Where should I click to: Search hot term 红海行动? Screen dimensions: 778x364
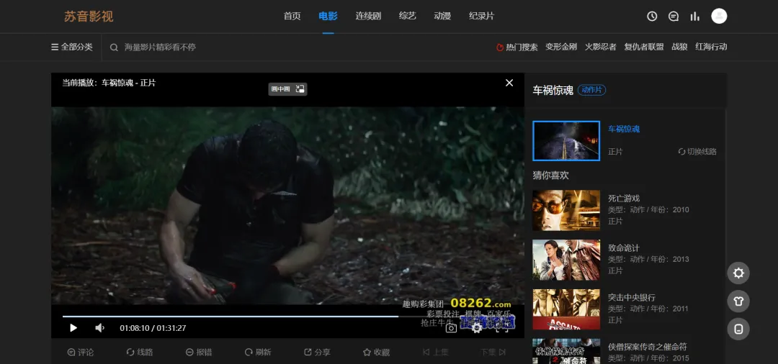[x=711, y=47]
